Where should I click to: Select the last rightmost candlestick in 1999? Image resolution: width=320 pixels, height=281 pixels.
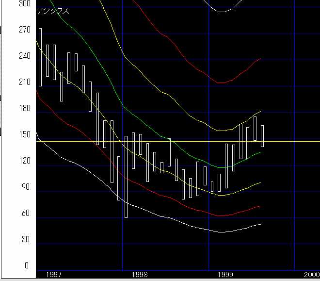262,136
